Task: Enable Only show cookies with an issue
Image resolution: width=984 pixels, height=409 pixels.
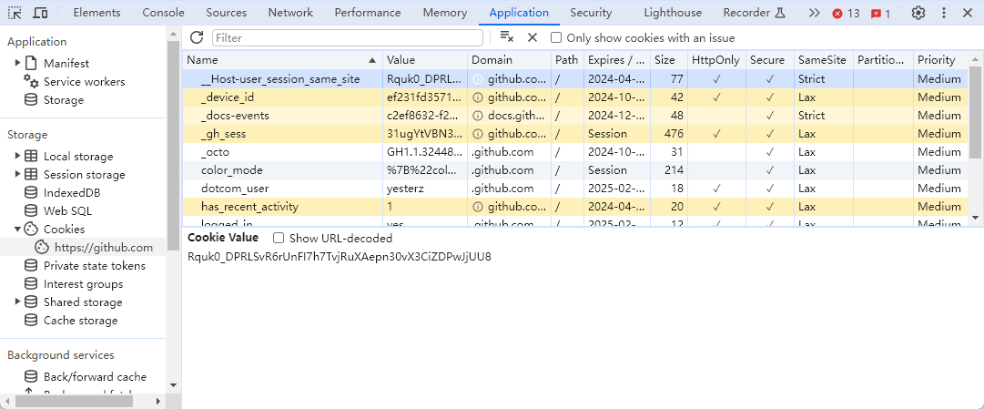Action: coord(556,37)
